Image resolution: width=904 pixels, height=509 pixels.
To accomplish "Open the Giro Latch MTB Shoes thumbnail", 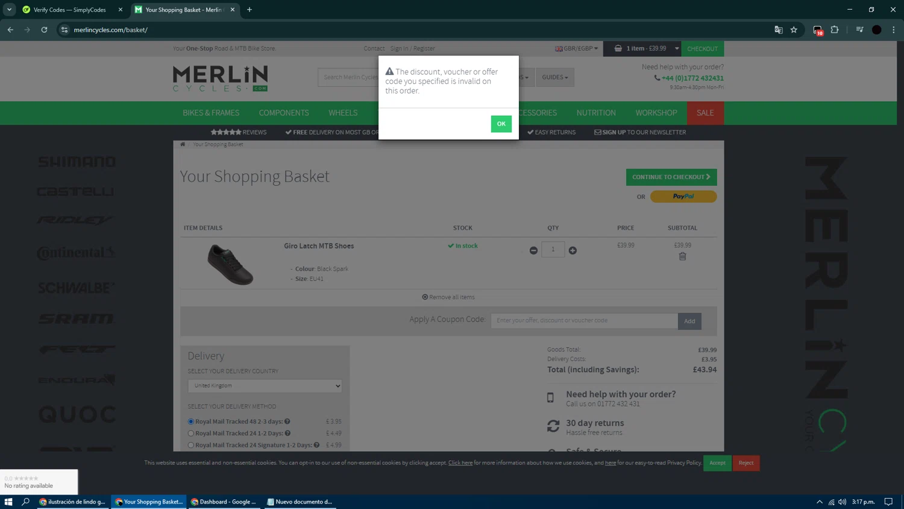I will coord(230,264).
